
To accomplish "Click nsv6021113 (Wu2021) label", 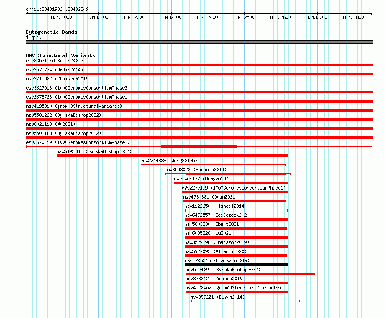I will (51, 124).
